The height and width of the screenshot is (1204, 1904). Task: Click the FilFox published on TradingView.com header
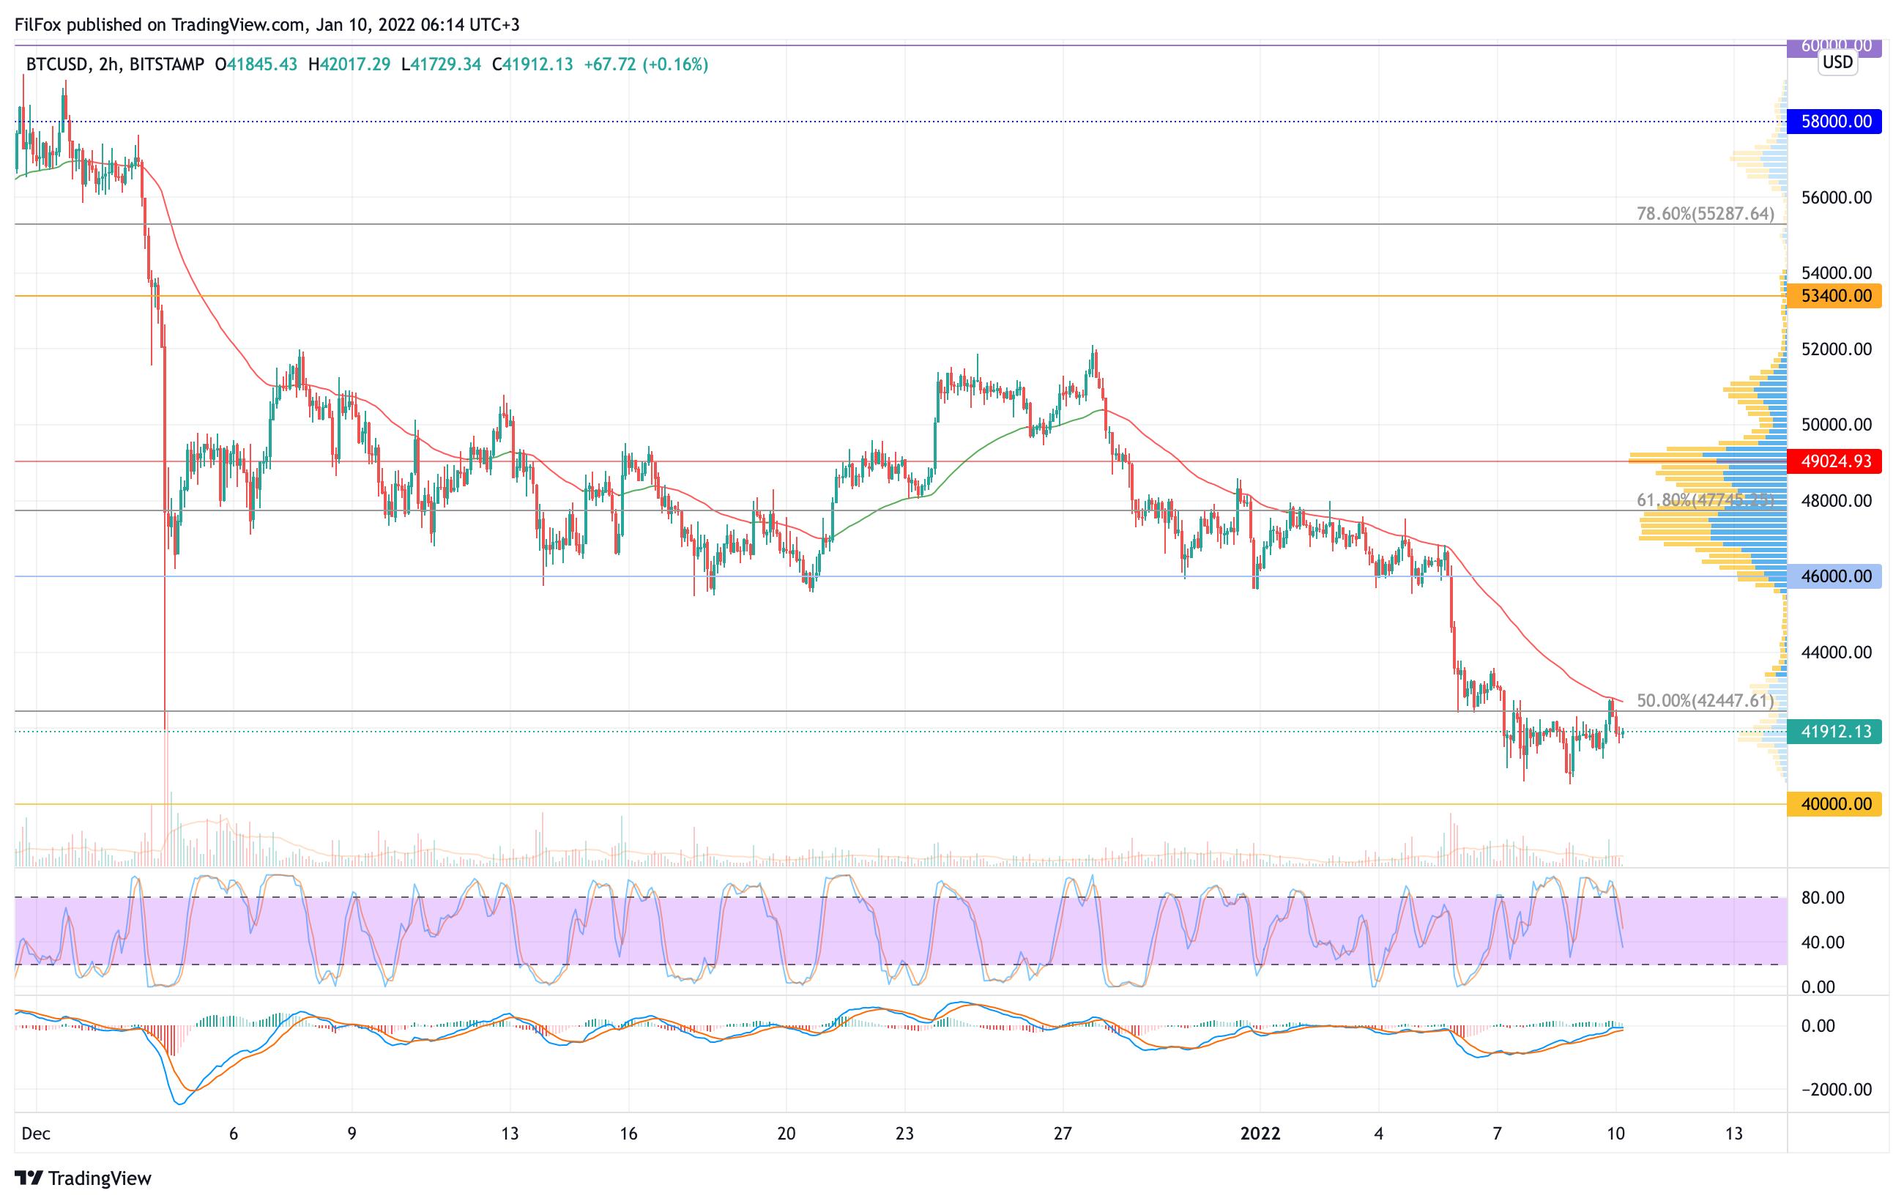[267, 24]
